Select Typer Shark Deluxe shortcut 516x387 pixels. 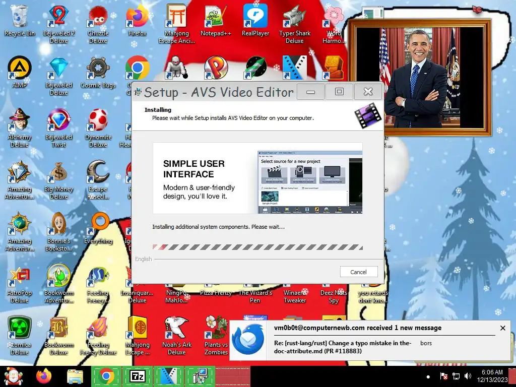(x=294, y=24)
